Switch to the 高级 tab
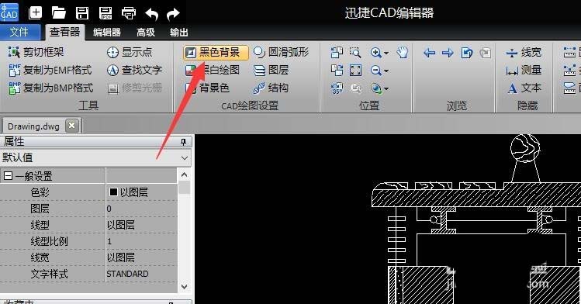581x304 pixels. (146, 33)
